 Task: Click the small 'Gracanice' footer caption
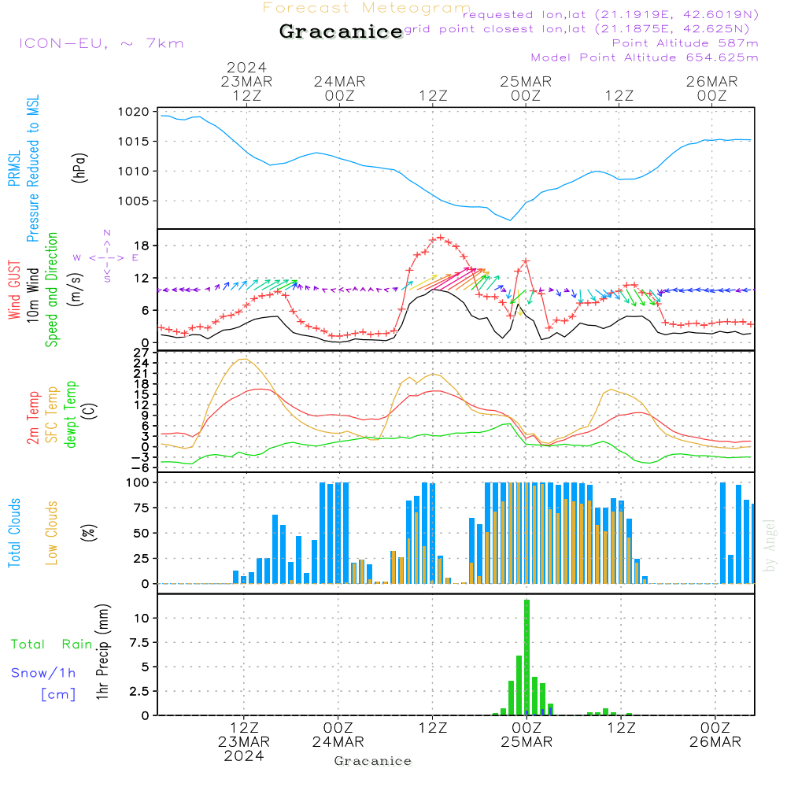tap(373, 761)
